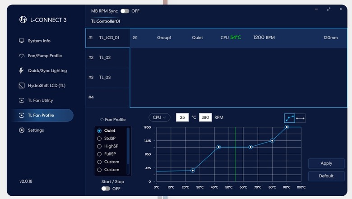Click the TL Fan Utility icon

22,100
